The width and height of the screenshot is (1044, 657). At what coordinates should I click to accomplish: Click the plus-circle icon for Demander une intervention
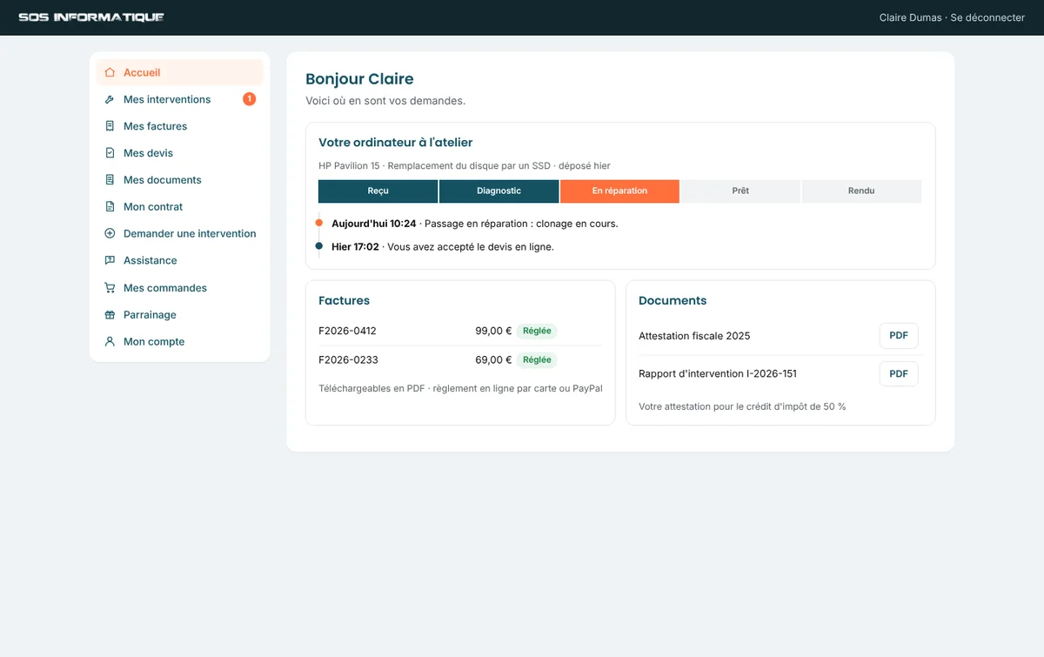[110, 233]
